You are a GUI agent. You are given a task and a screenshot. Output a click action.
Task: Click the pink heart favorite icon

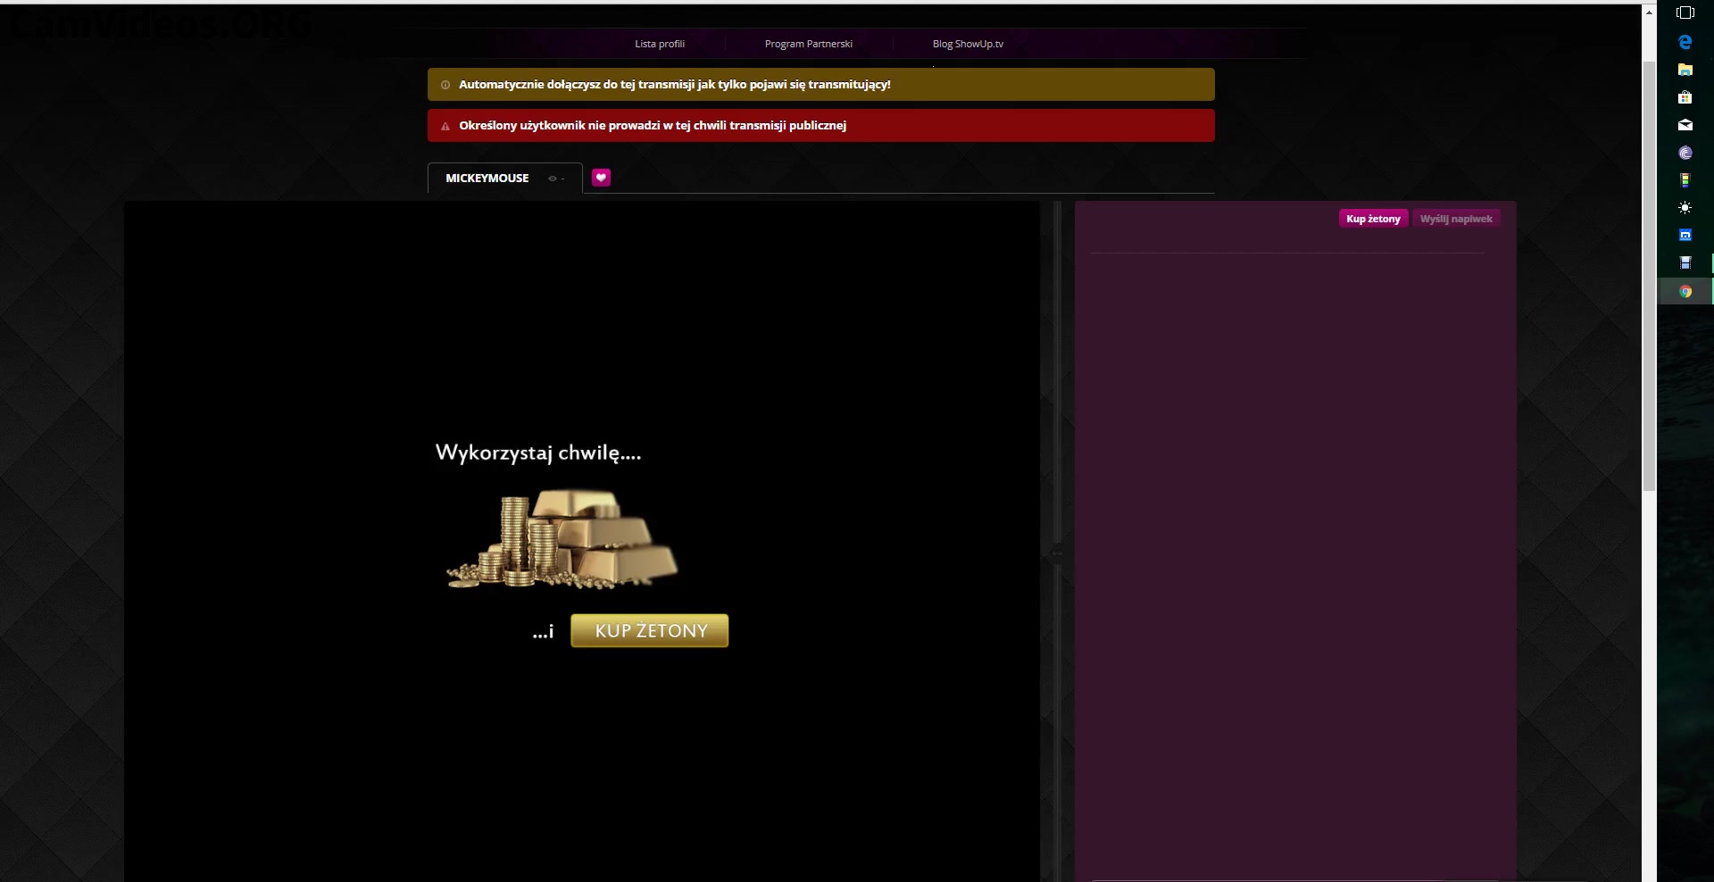[601, 178]
